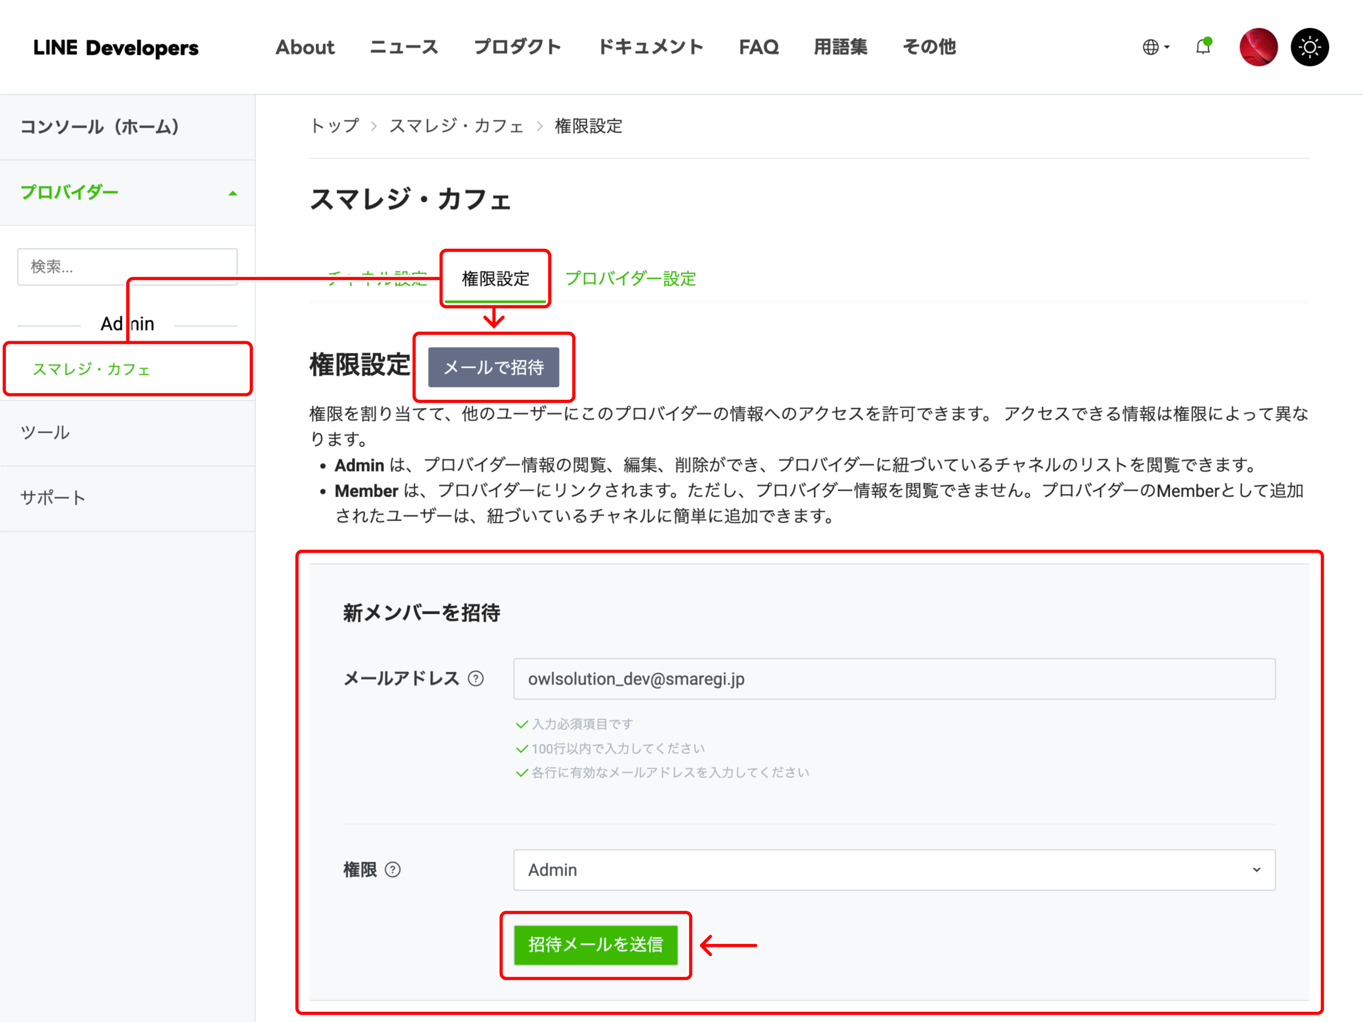Open the notifications bell
Viewport: 1363px width, 1022px height.
pyautogui.click(x=1203, y=46)
